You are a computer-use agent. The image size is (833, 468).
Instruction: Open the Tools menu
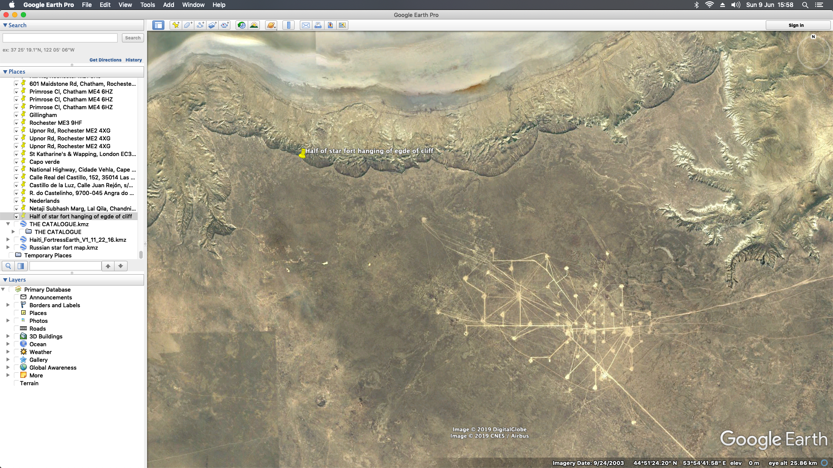(148, 5)
